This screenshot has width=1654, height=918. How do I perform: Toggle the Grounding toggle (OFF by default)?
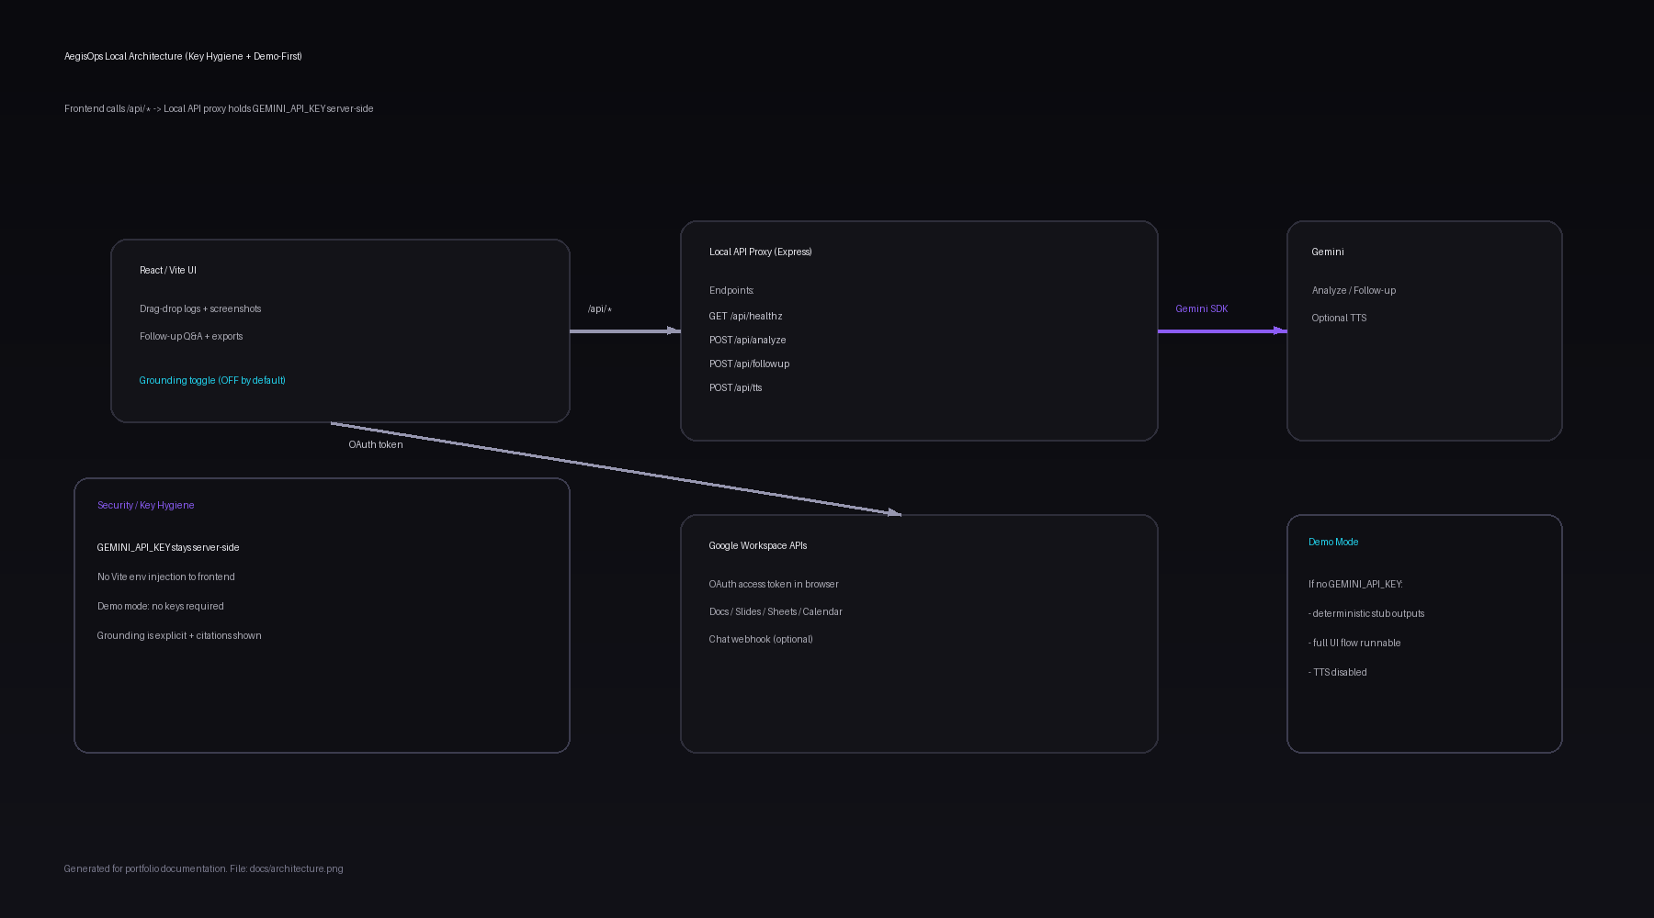pos(212,379)
